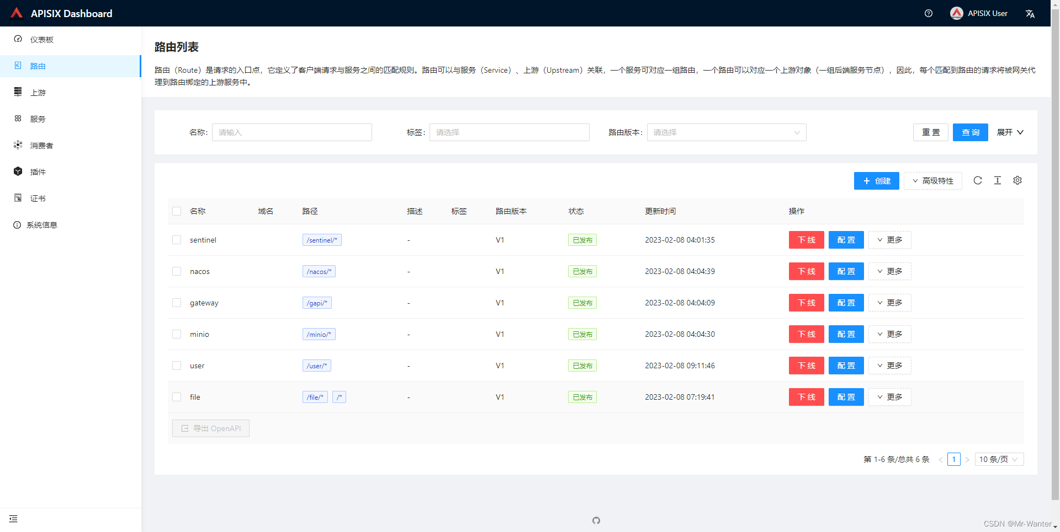This screenshot has width=1060, height=532.
Task: Click the /* path tag in file row
Action: coord(339,397)
